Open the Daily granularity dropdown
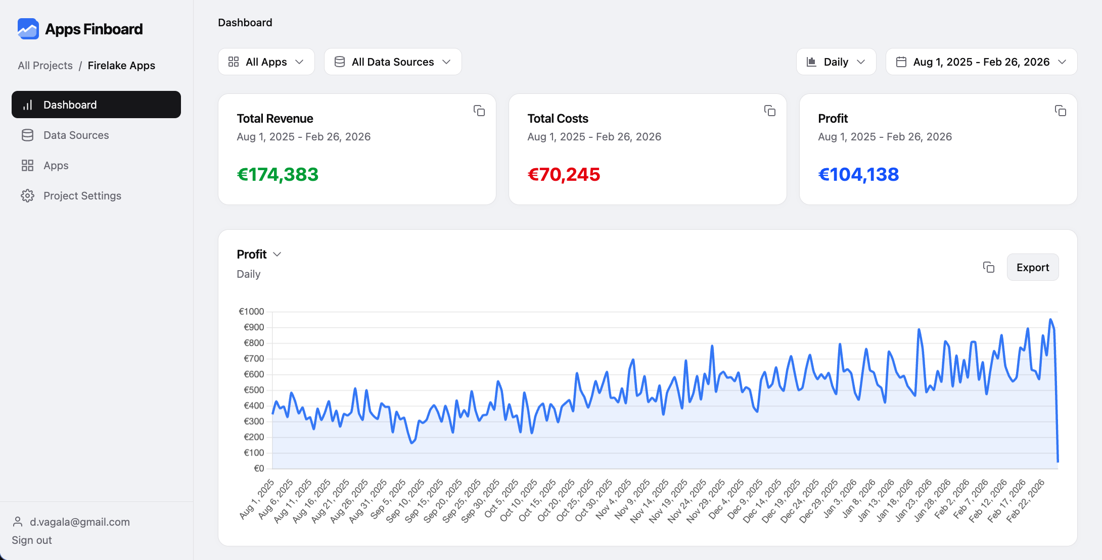Viewport: 1102px width, 560px height. [x=836, y=62]
